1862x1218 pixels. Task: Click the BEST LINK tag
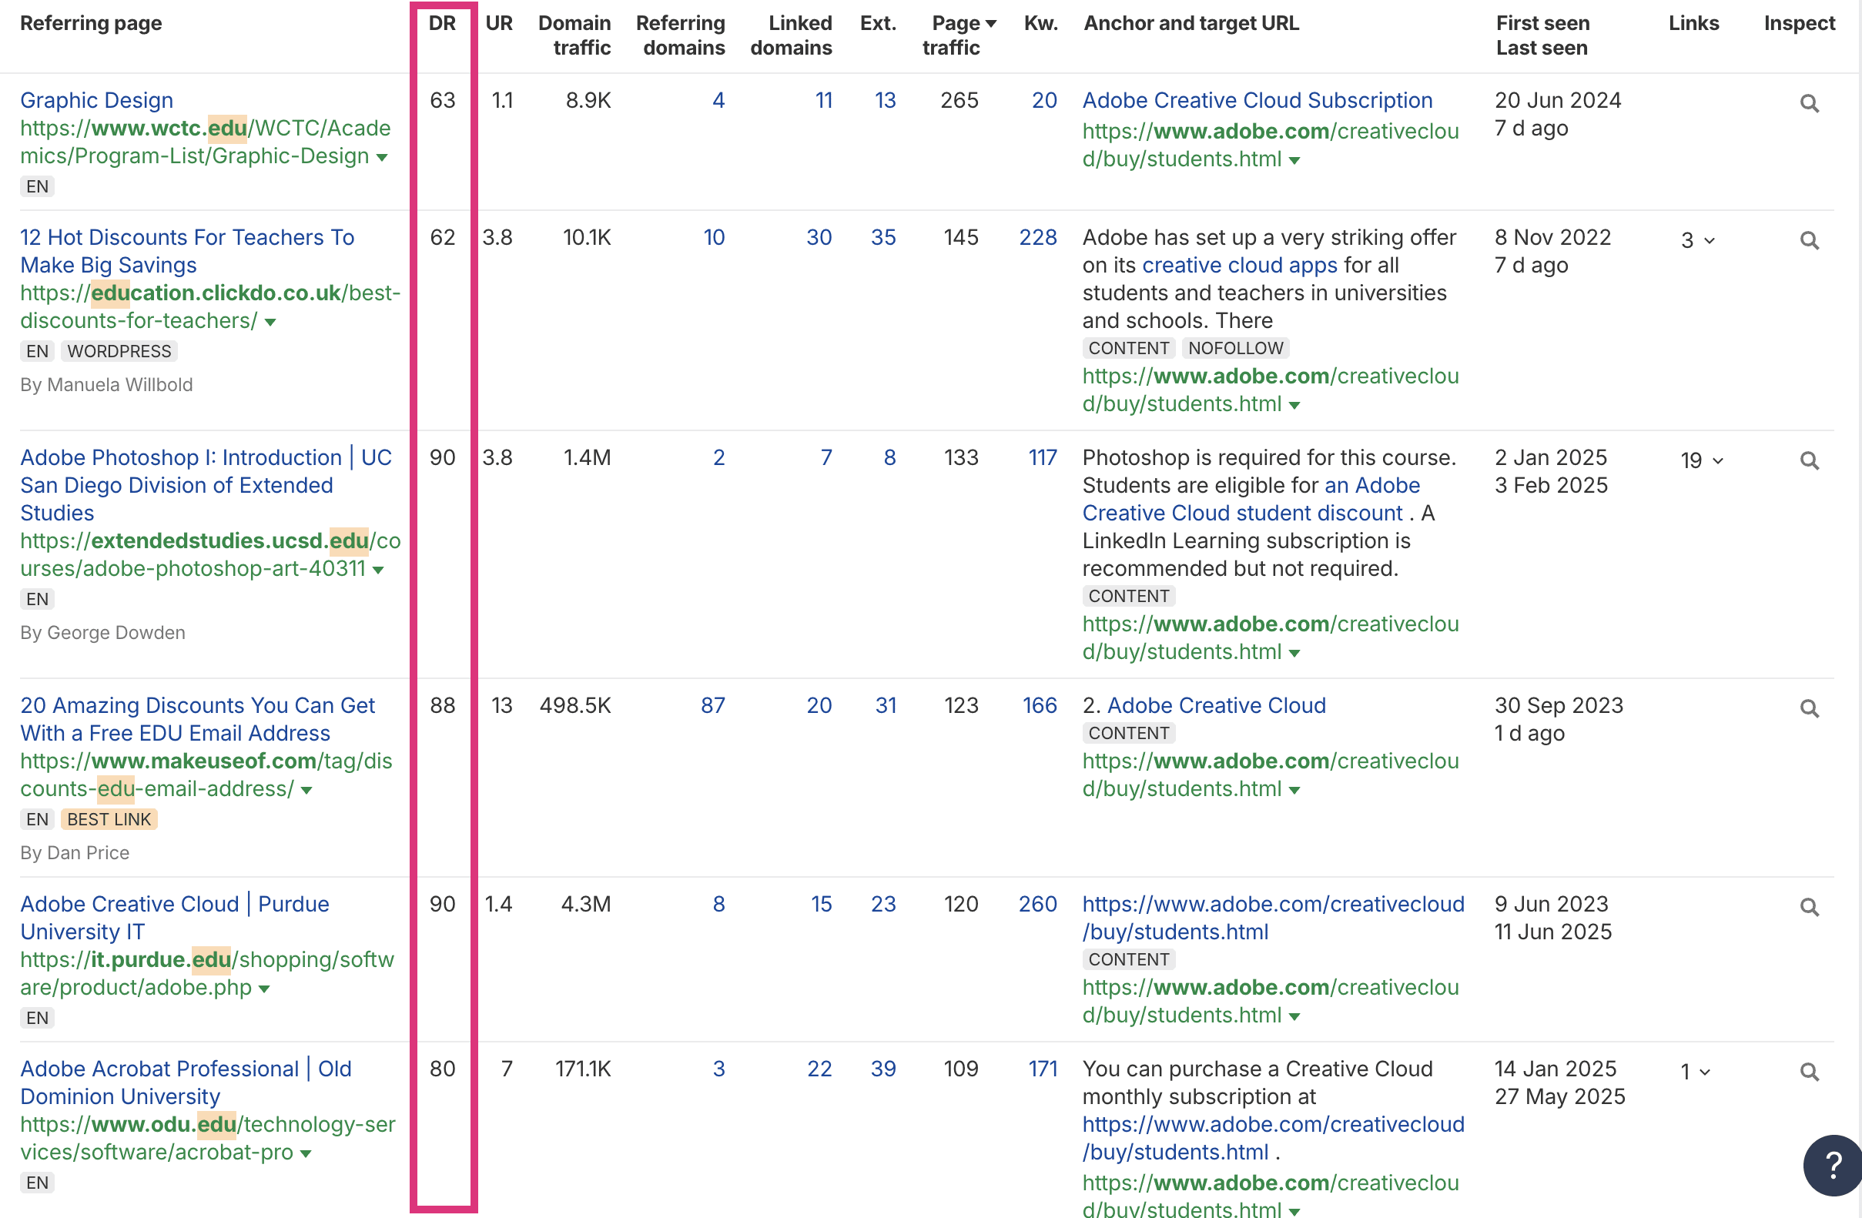109,819
